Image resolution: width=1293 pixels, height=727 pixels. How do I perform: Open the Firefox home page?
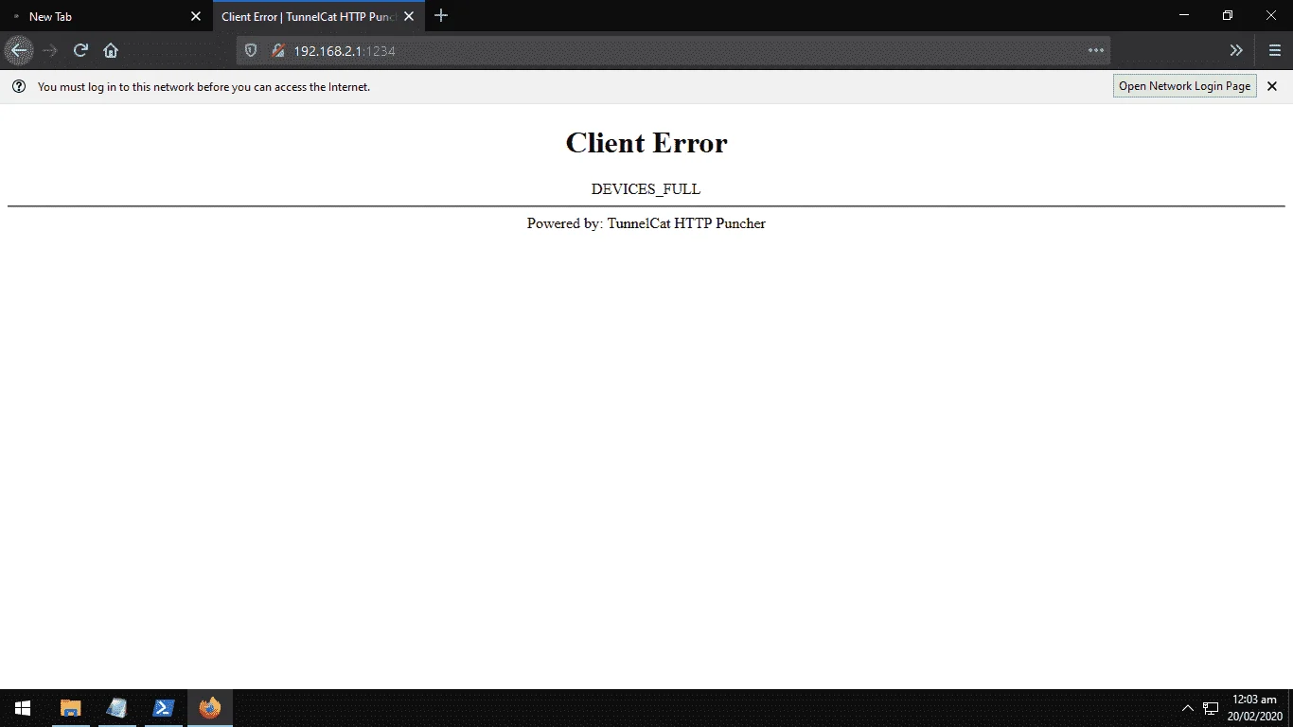(x=111, y=50)
